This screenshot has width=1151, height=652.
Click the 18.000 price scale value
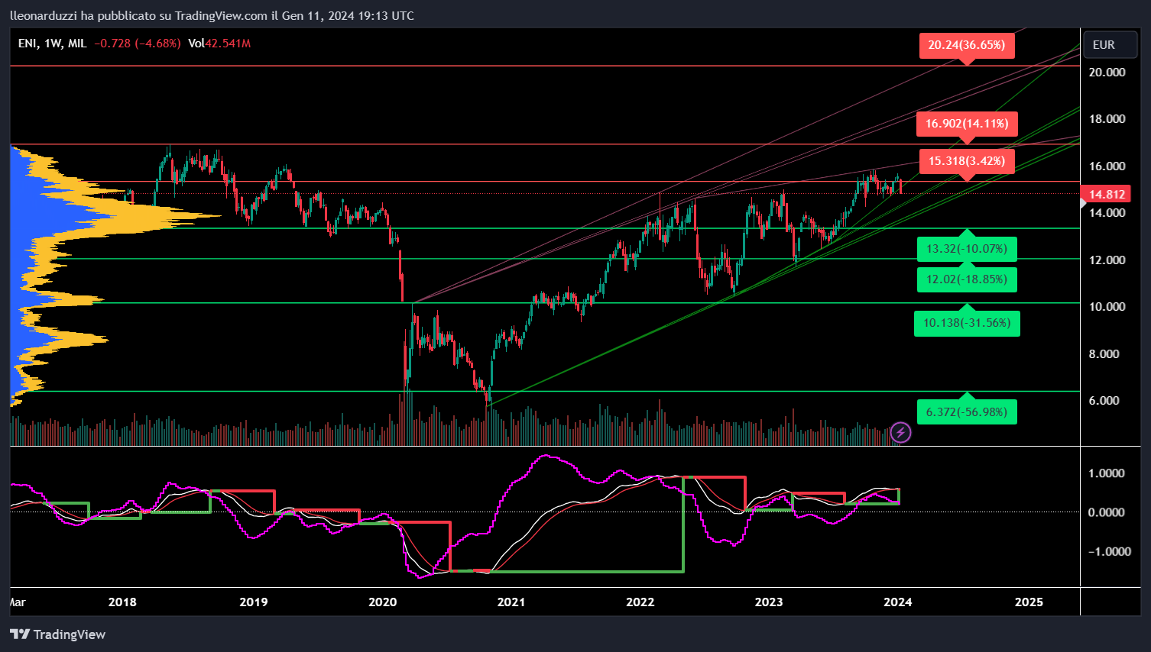[x=1107, y=118]
